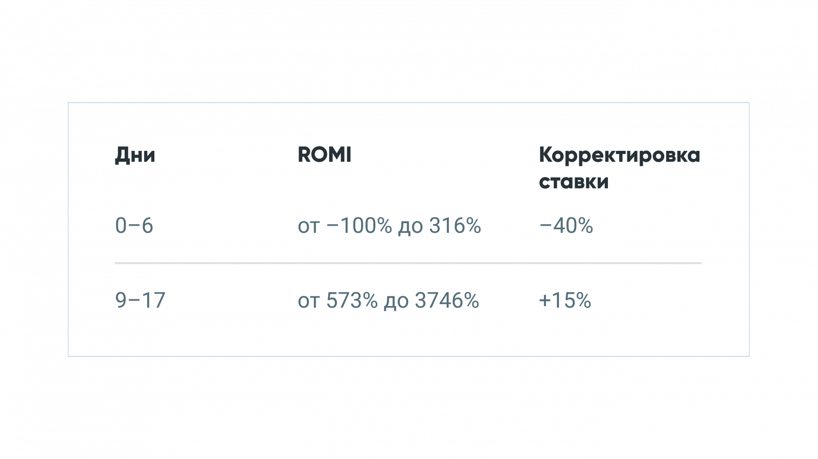Image resolution: width=818 pixels, height=459 pixels.
Task: Click the "Дни" column header
Action: 135,155
